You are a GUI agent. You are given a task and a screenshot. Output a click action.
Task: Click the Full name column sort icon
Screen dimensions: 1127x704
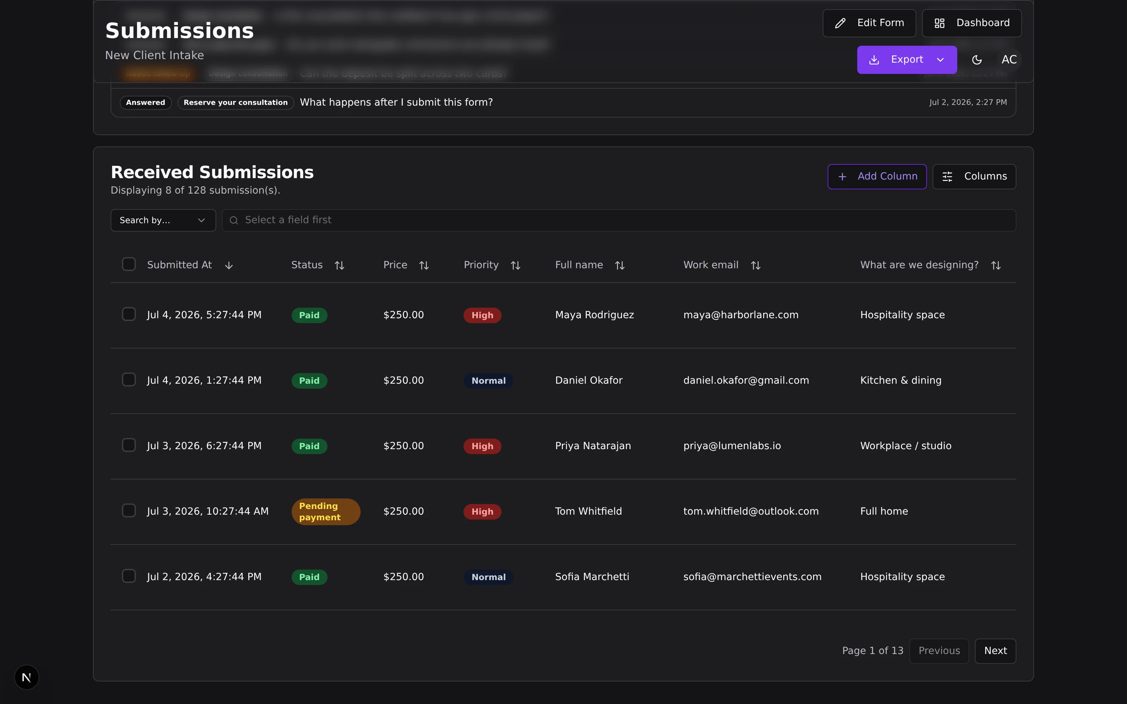[619, 265]
